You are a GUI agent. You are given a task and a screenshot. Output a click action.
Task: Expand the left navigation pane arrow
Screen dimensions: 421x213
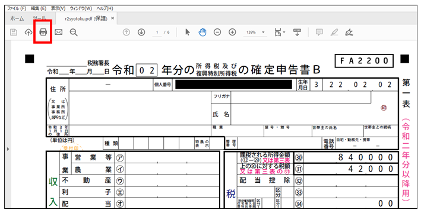(x=8, y=149)
